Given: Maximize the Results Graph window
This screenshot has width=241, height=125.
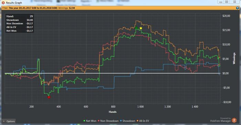Looking at the screenshot, I should 227,2.
